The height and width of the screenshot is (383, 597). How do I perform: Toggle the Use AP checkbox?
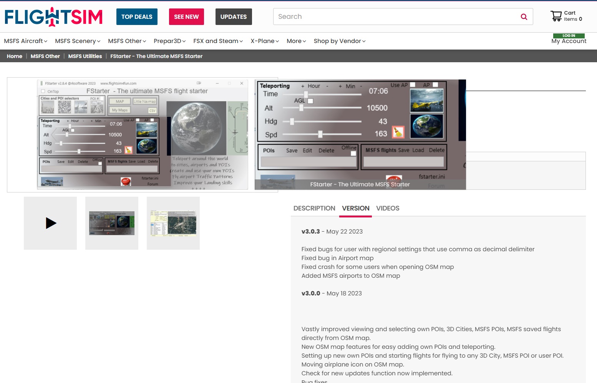(x=413, y=85)
